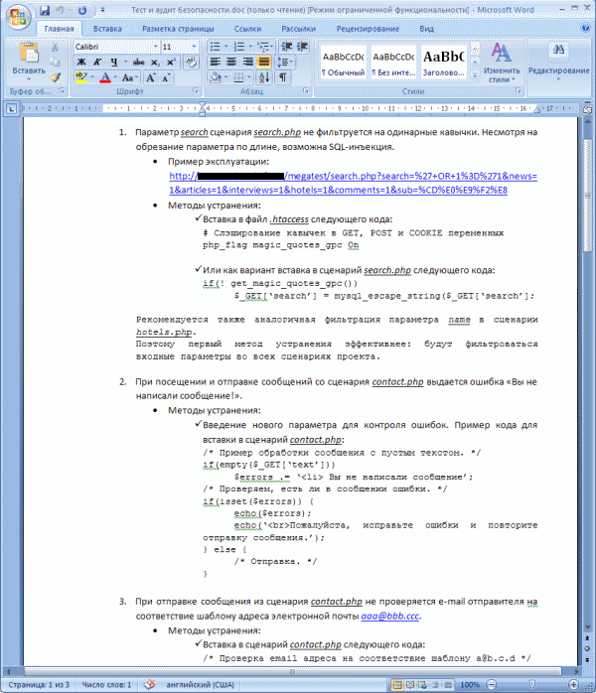This screenshot has height=693, width=596.
Task: Open the Рассылки ribbon tab
Action: click(x=298, y=28)
